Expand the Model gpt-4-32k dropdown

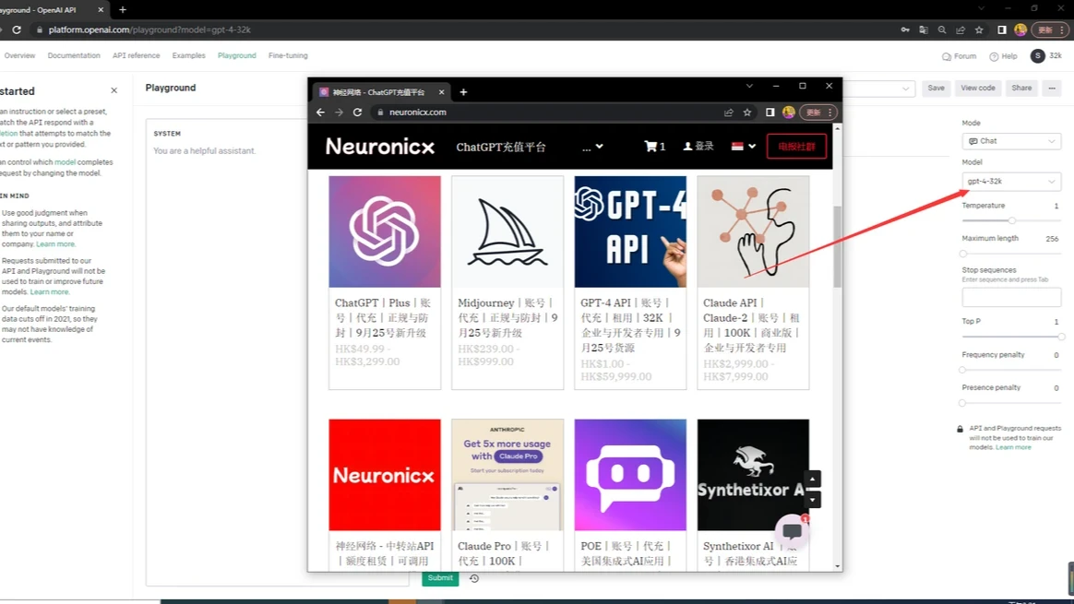click(x=1011, y=182)
